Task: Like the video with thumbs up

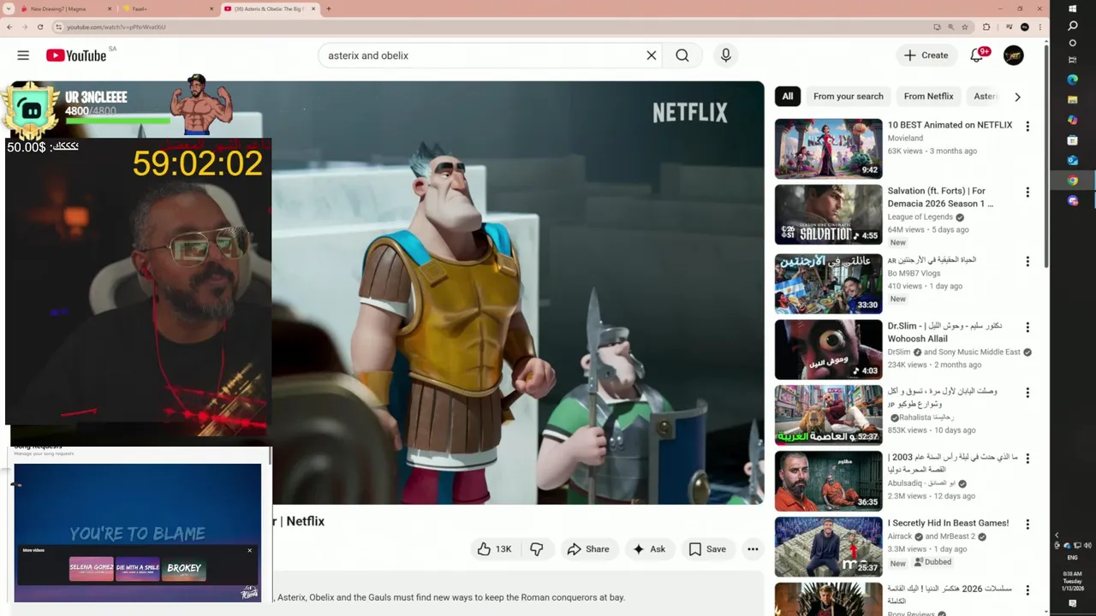Action: tap(494, 549)
